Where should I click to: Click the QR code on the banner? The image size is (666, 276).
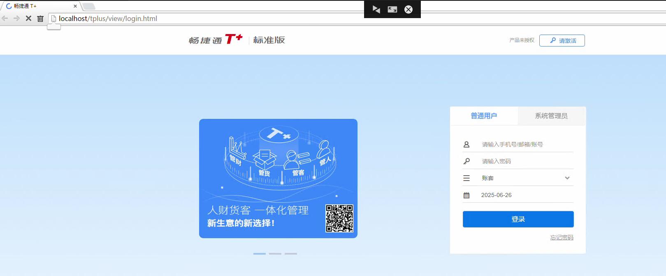point(339,218)
